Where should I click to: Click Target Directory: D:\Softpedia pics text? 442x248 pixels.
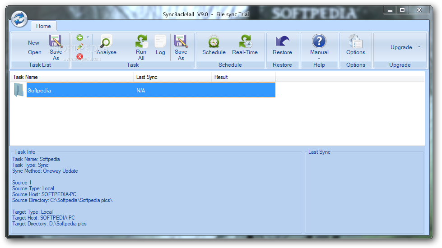(x=49, y=224)
